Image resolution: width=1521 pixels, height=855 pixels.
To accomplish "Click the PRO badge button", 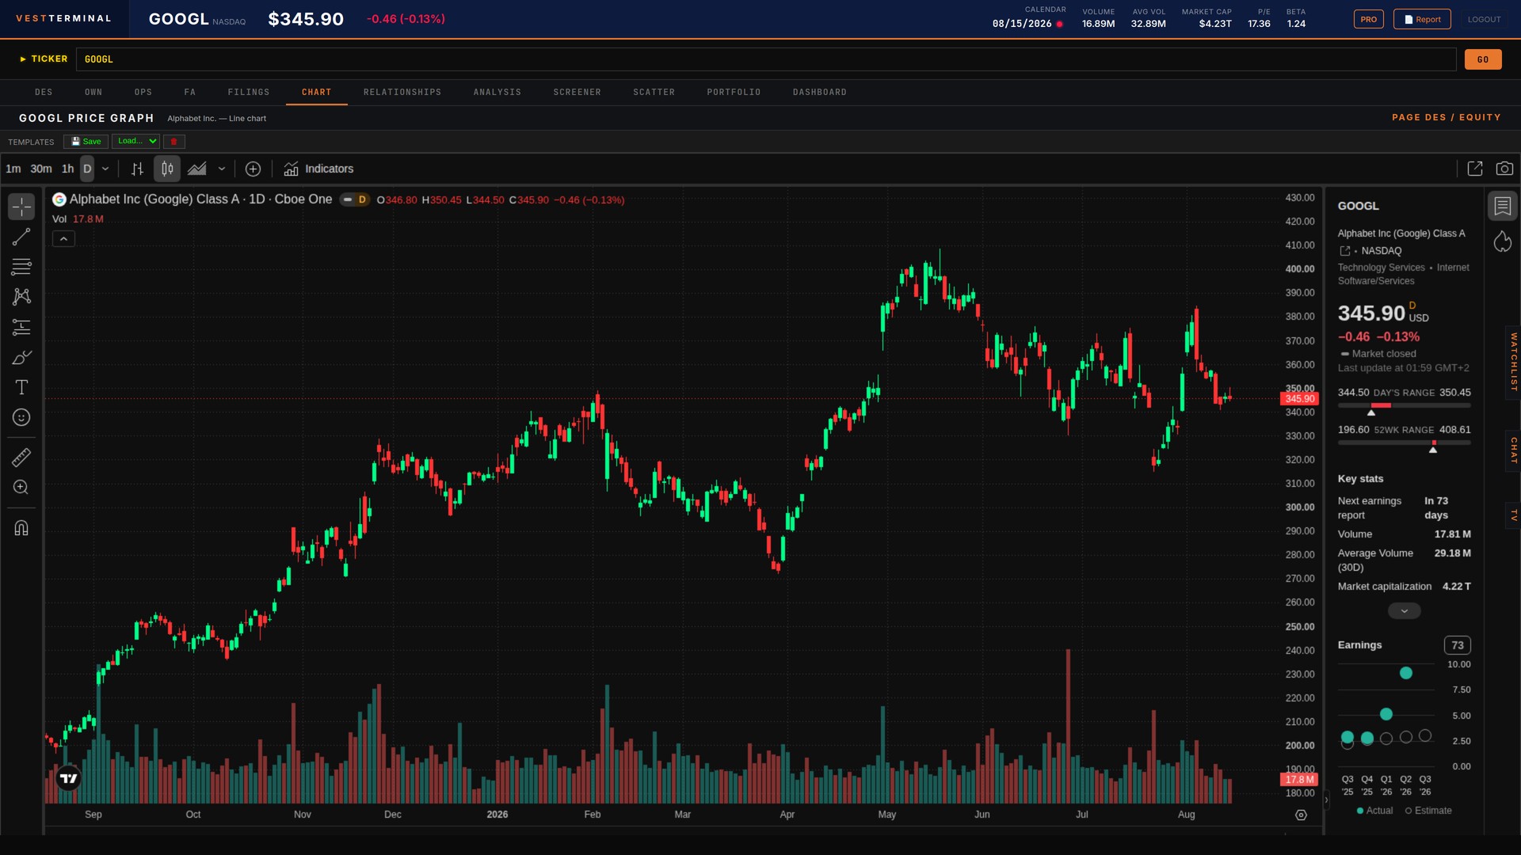I will (1368, 19).
